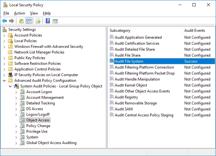
Task: Select the Policy Change tree item
Action: click(38, 126)
